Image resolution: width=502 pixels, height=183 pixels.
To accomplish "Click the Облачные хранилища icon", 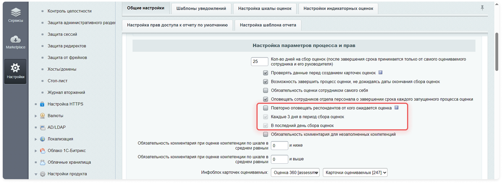I will [42, 162].
